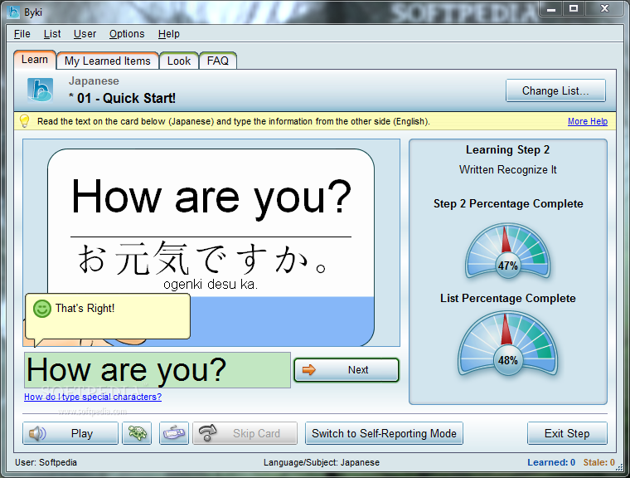630x478 pixels.
Task: Click the Byki title bar app icon
Action: click(13, 12)
